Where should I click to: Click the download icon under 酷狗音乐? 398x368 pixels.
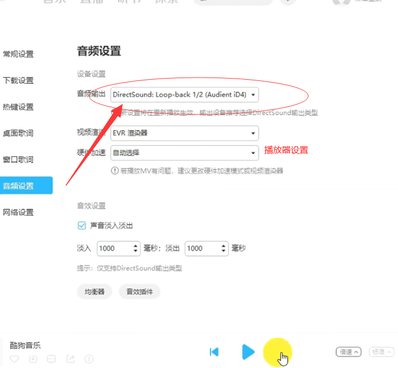[x=33, y=359]
